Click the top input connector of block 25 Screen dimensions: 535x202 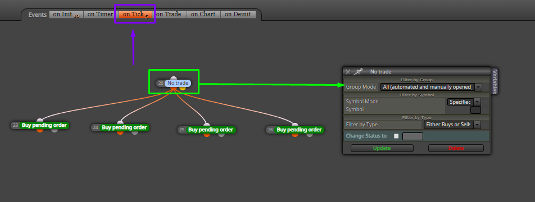click(x=206, y=125)
